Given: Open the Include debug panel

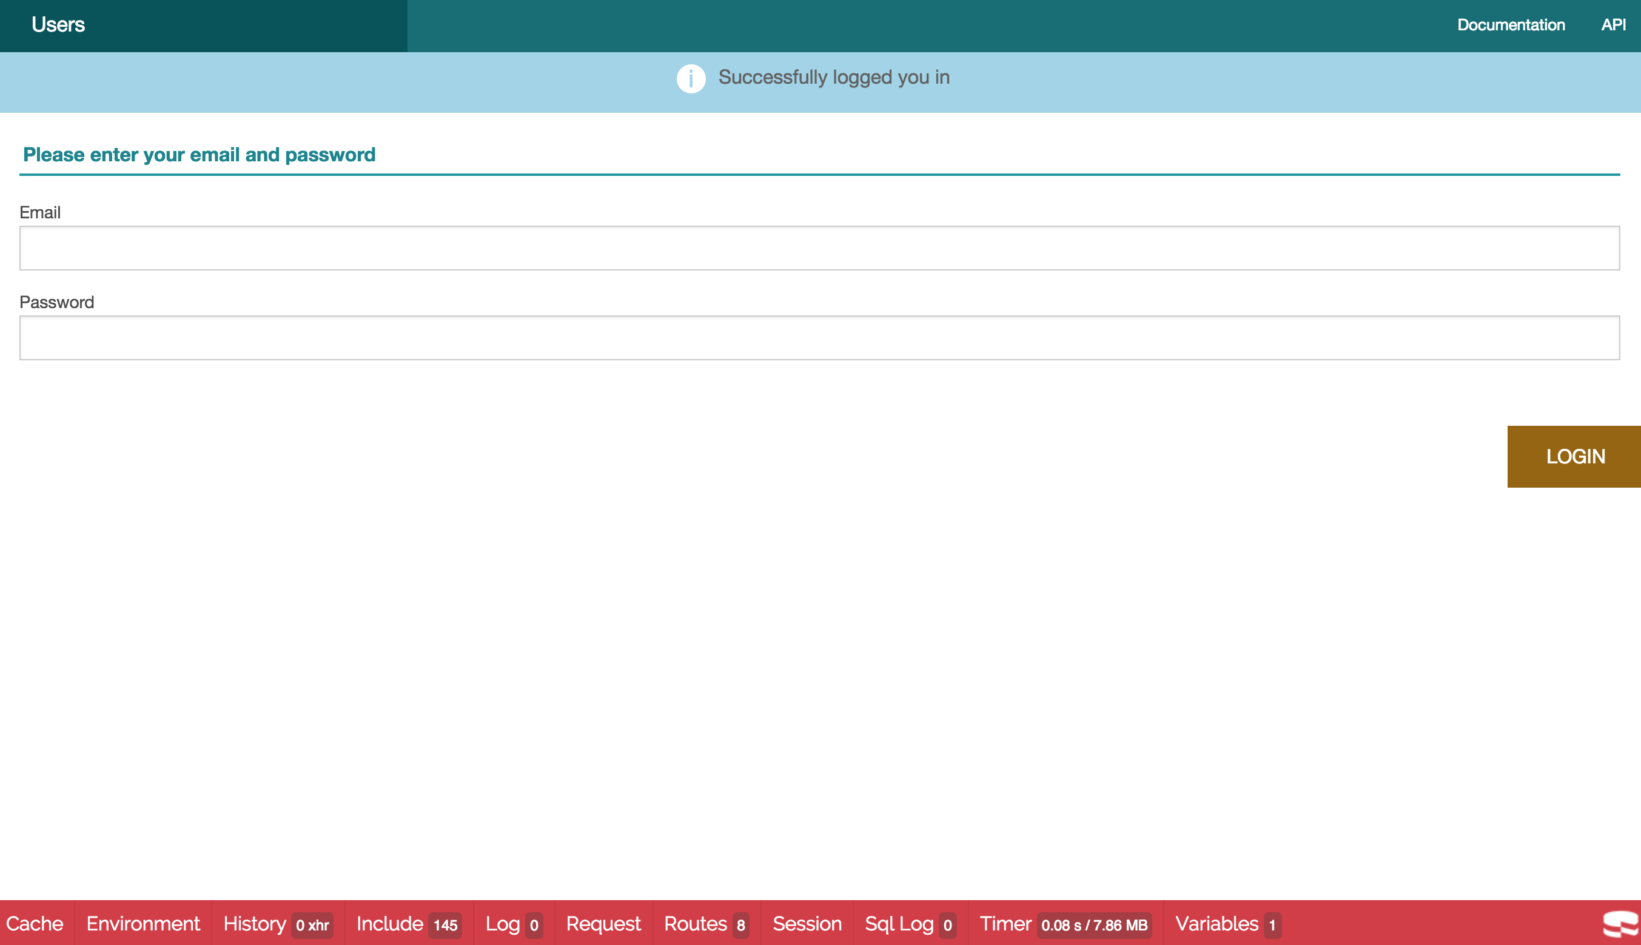Looking at the screenshot, I should tap(409, 923).
